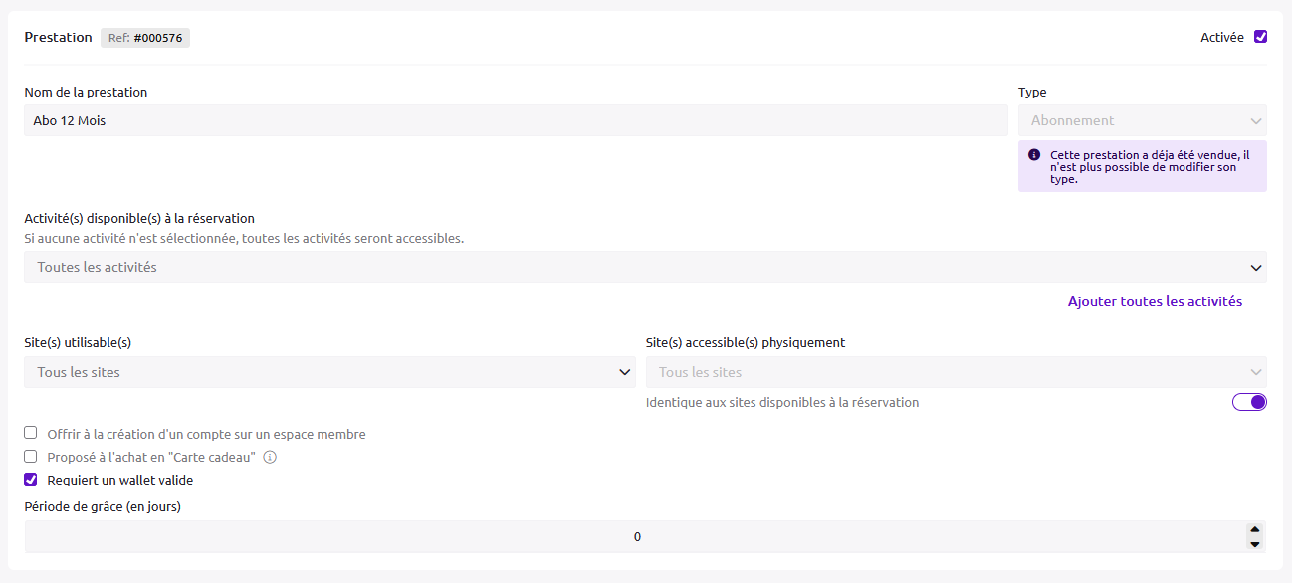1292x583 pixels.
Task: Click the "Requiert un wallet valide" label
Action: tap(120, 480)
